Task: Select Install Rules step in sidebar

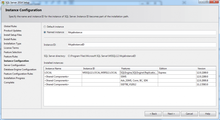Action: tap(10, 39)
